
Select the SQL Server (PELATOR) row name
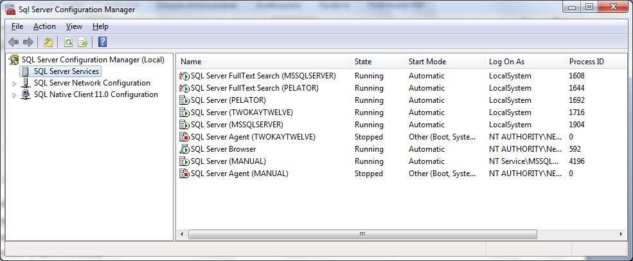pos(228,100)
